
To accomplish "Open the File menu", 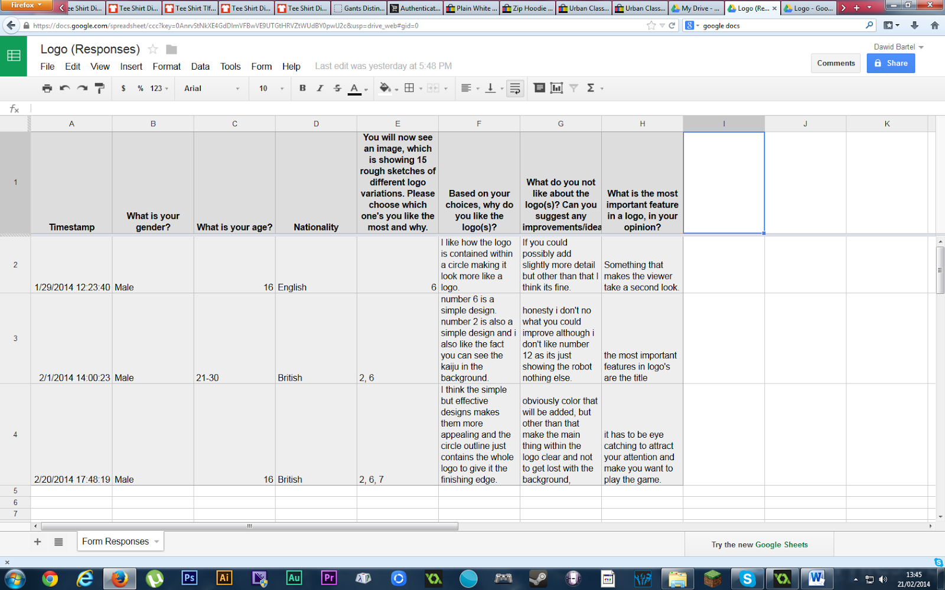I will tap(47, 67).
